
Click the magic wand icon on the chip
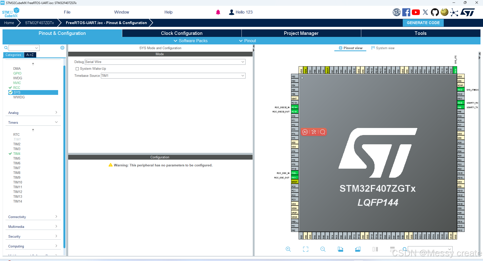tap(314, 132)
